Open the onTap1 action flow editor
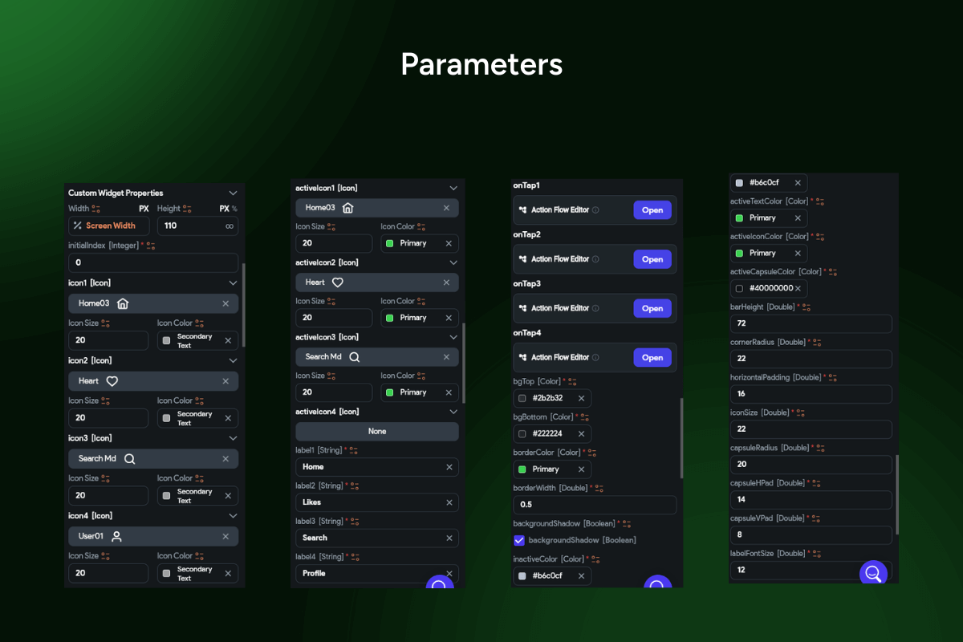963x642 pixels. [x=652, y=210]
